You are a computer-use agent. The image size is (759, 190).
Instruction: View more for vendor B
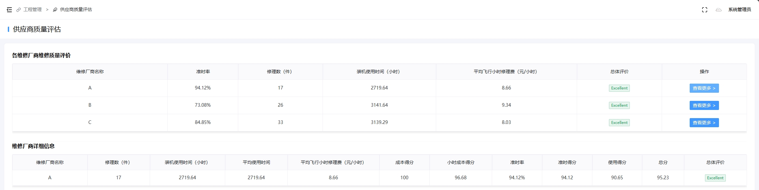[x=704, y=105]
